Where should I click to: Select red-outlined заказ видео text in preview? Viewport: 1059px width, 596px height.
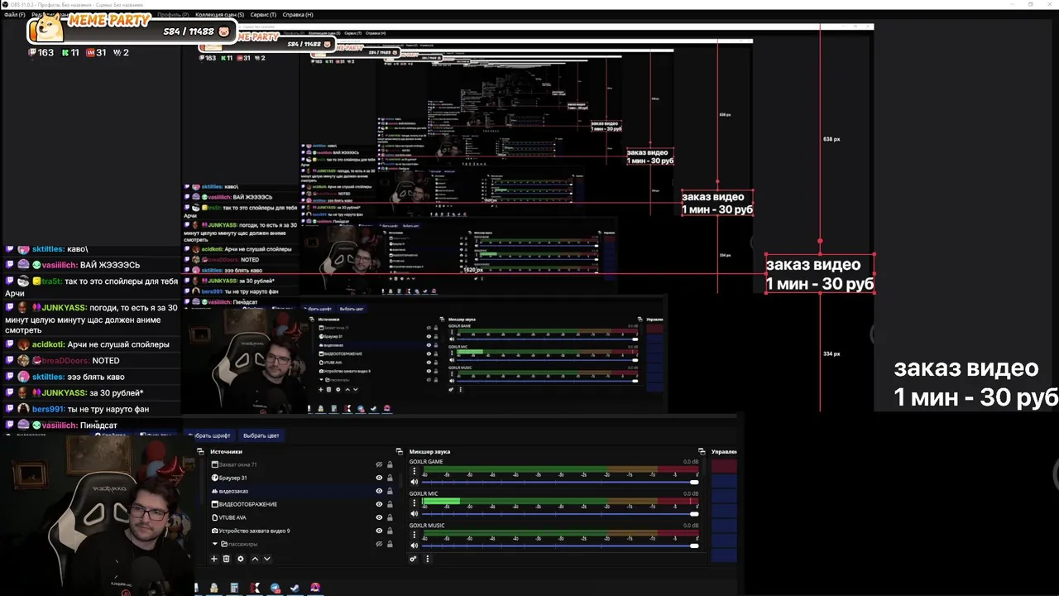820,274
